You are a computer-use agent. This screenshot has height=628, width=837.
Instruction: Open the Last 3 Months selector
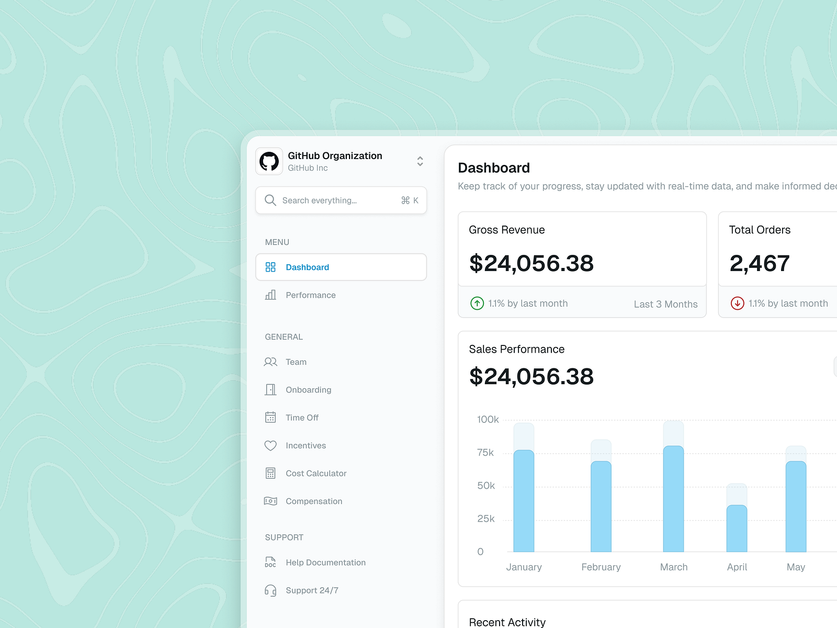(665, 305)
